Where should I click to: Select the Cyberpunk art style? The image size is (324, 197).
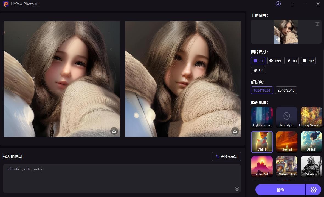pos(262,117)
